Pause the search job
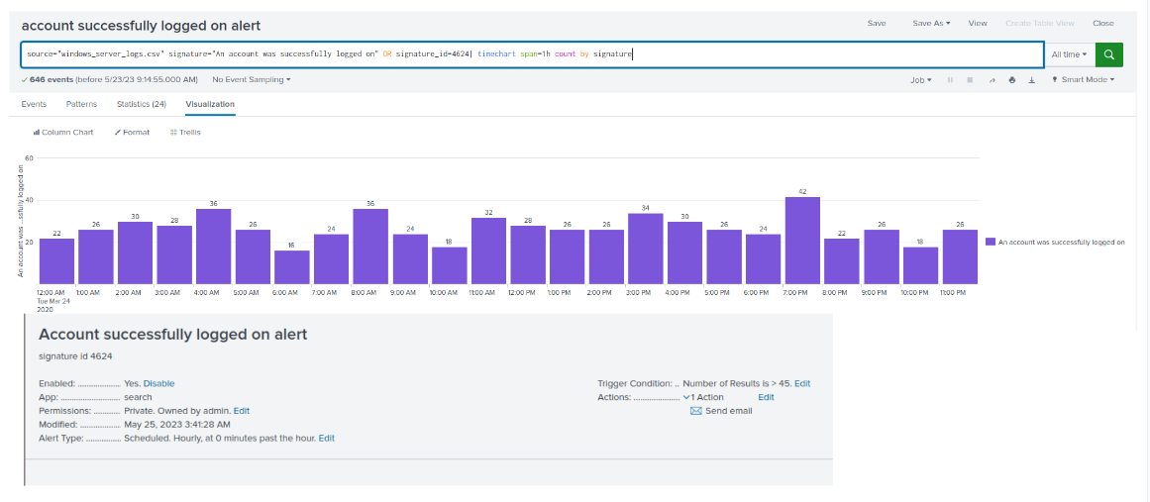The image size is (1150, 502). pos(951,80)
